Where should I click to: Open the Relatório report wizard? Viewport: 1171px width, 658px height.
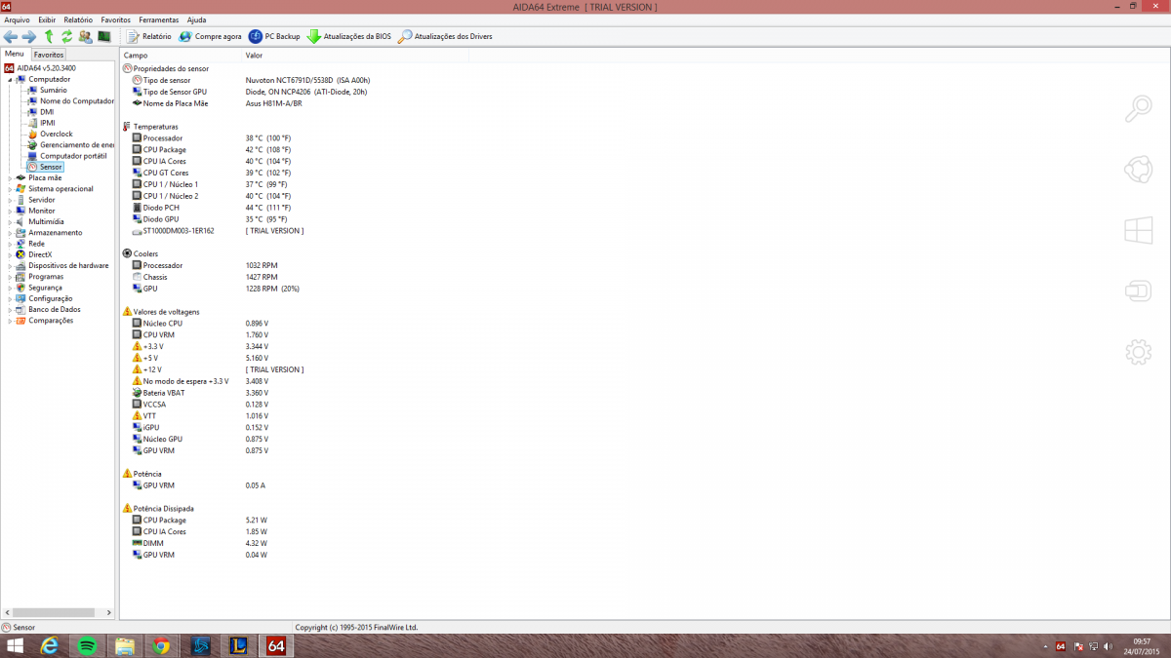tap(148, 37)
